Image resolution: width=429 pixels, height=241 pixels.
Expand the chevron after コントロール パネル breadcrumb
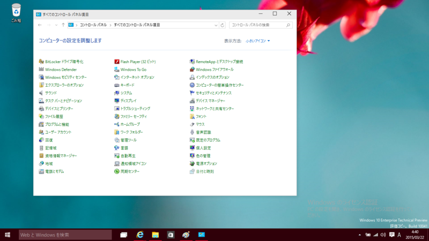pyautogui.click(x=110, y=25)
